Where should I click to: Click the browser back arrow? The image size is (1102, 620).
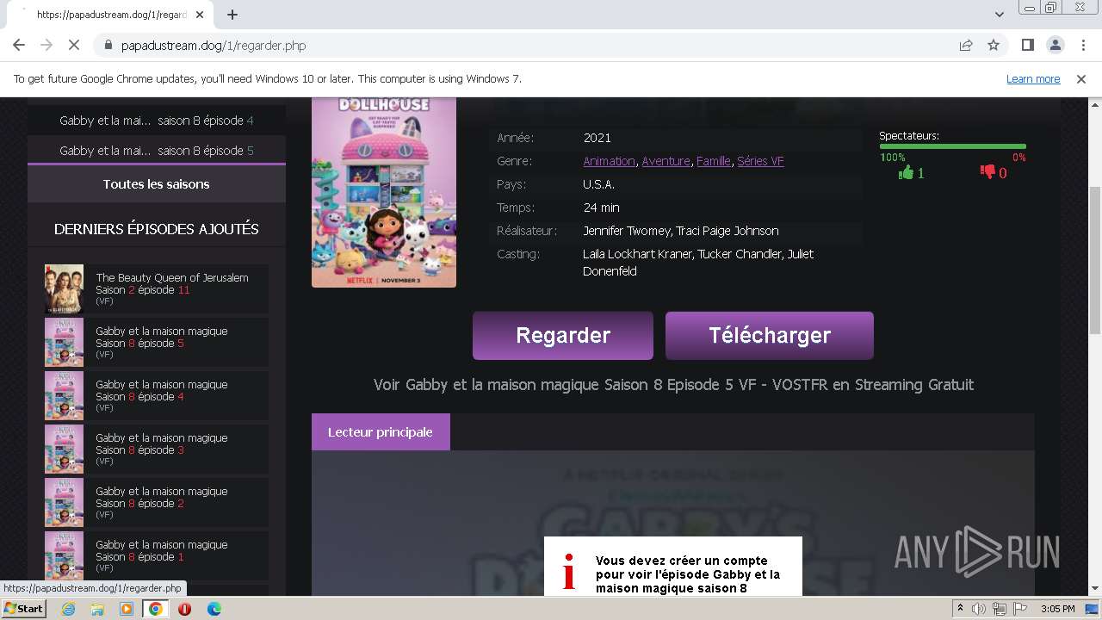pos(19,45)
